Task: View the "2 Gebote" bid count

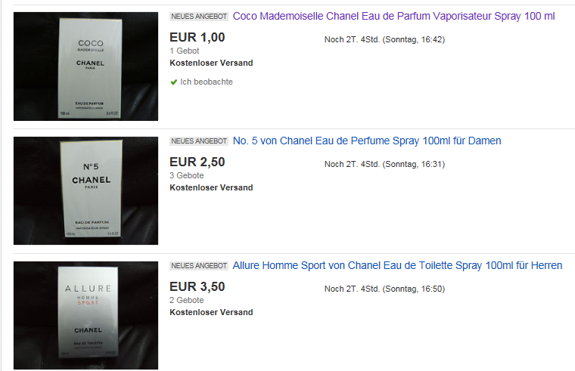Action: (x=187, y=300)
